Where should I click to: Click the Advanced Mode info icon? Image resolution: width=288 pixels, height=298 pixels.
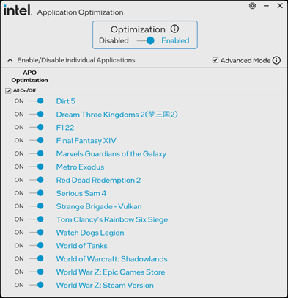pos(276,60)
